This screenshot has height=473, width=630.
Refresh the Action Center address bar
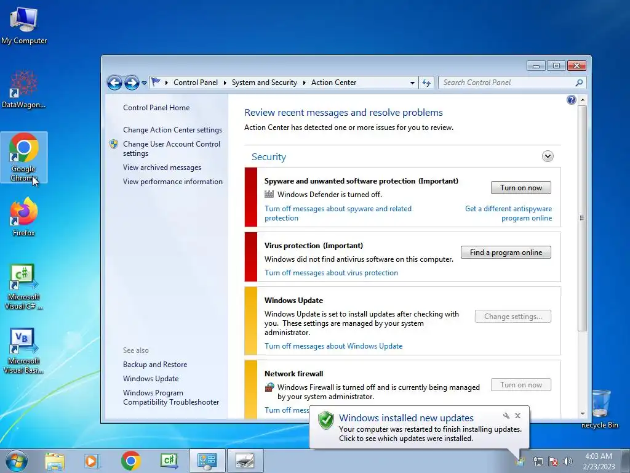coord(426,83)
